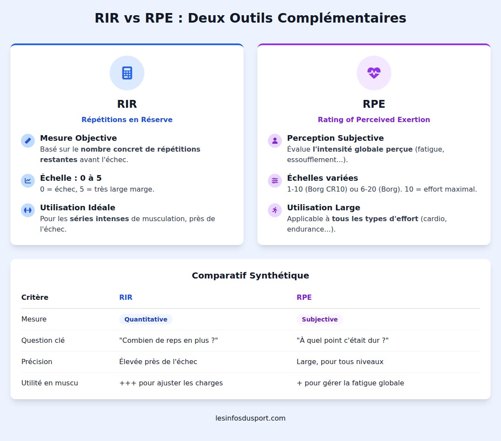Screen dimensions: 501x441
Task: Click the Rating of Perceived Exertion subtitle
Action: 374,119
